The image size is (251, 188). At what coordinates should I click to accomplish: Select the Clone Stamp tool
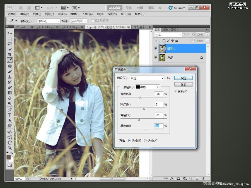click(10, 77)
